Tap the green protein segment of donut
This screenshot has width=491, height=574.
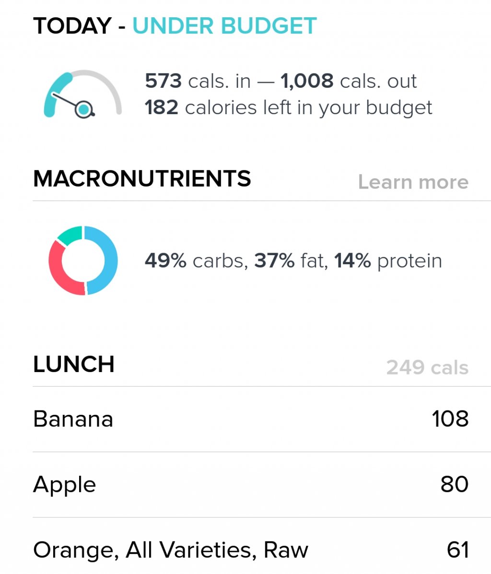pos(70,235)
